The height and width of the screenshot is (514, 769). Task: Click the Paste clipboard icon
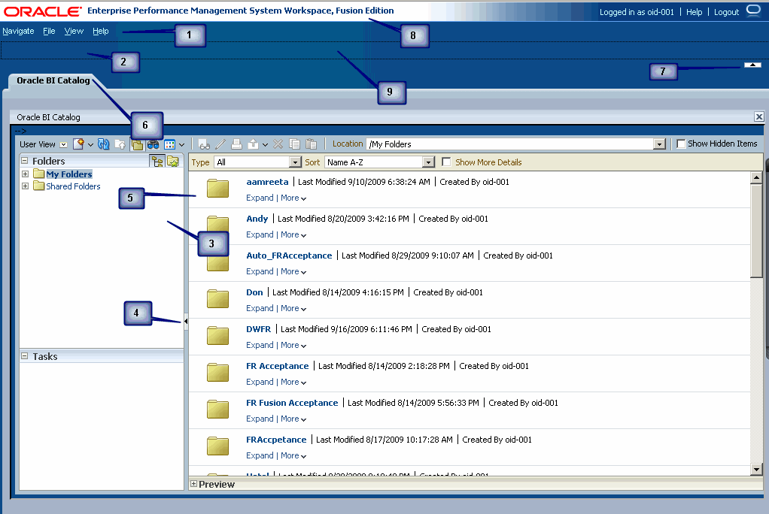click(x=311, y=144)
